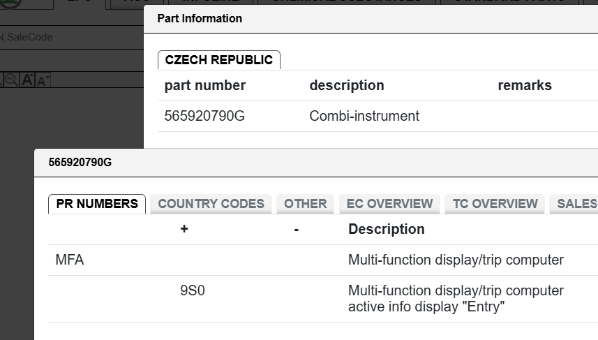This screenshot has height=340, width=598.
Task: Select the MFA row label
Action: pos(69,260)
